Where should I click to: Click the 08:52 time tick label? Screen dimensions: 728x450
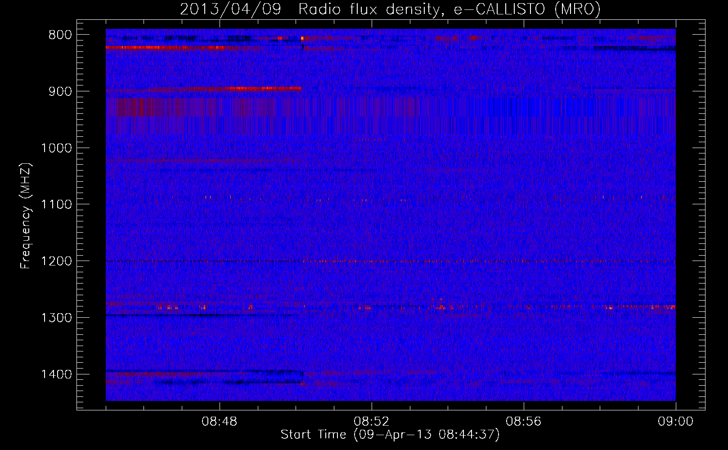372,422
